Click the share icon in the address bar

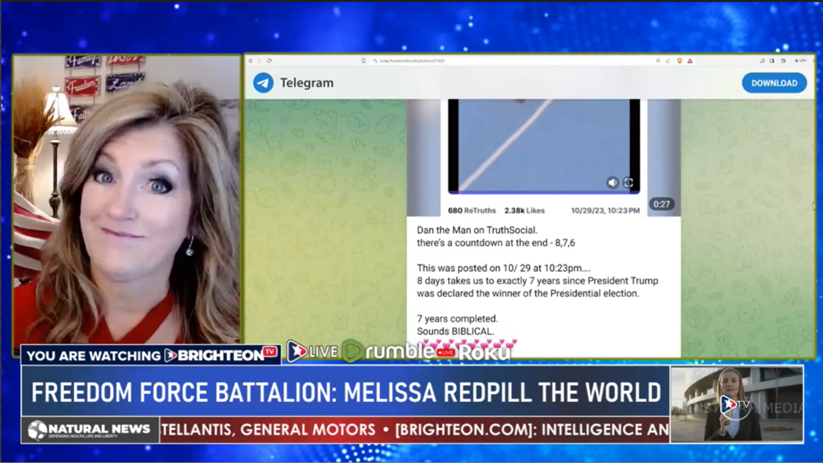(x=669, y=60)
